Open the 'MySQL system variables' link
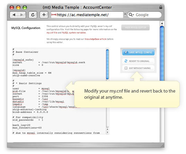Screen dimensions: 186x154 click(x=74, y=33)
